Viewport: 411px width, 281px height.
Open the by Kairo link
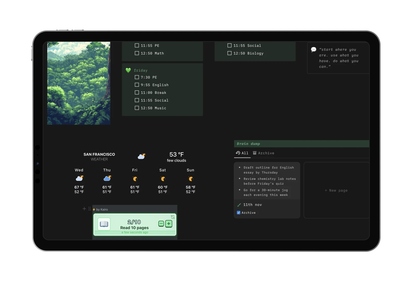coord(102,209)
